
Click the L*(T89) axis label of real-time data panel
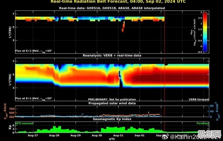[x=10, y=32]
